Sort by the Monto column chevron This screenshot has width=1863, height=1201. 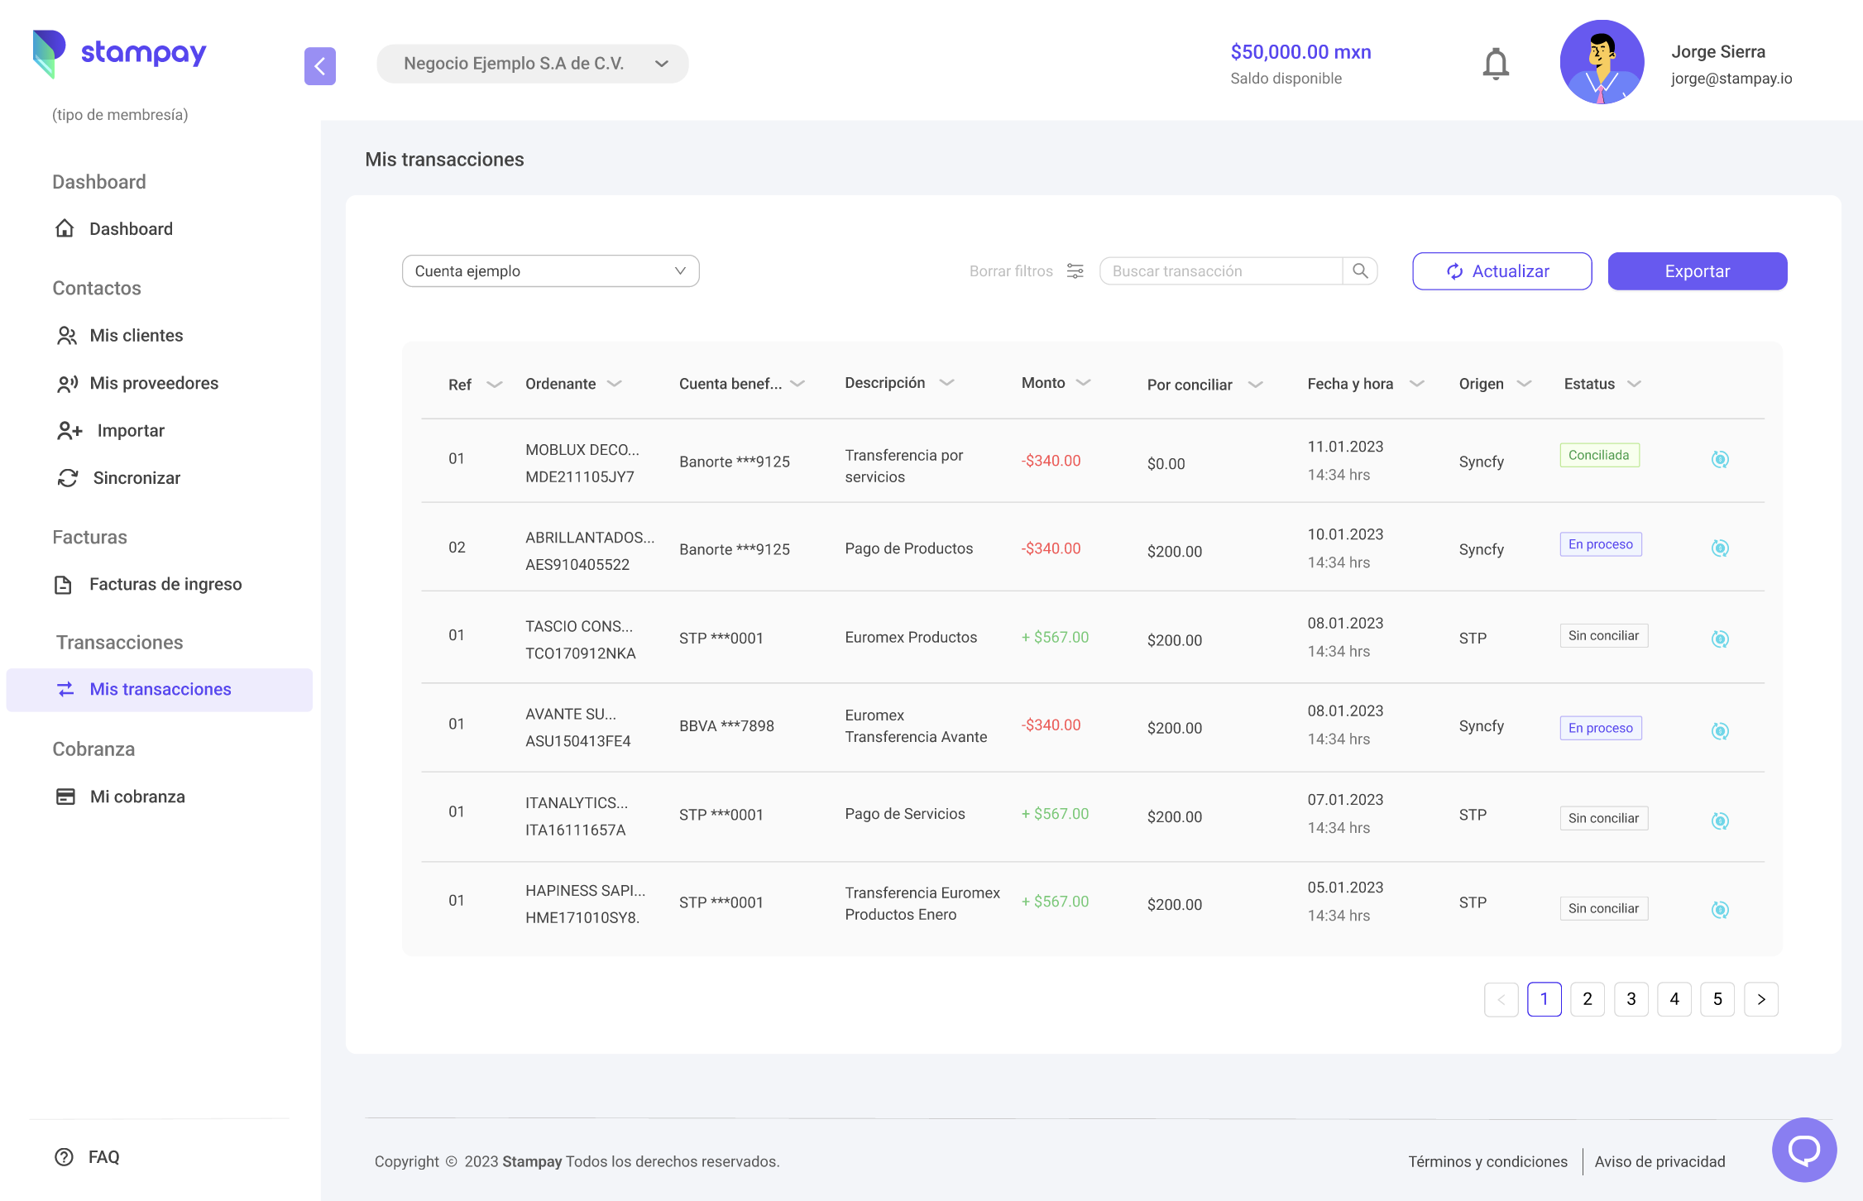point(1084,383)
